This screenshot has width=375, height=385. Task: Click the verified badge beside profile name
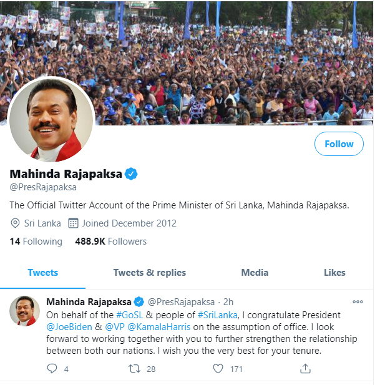131,174
